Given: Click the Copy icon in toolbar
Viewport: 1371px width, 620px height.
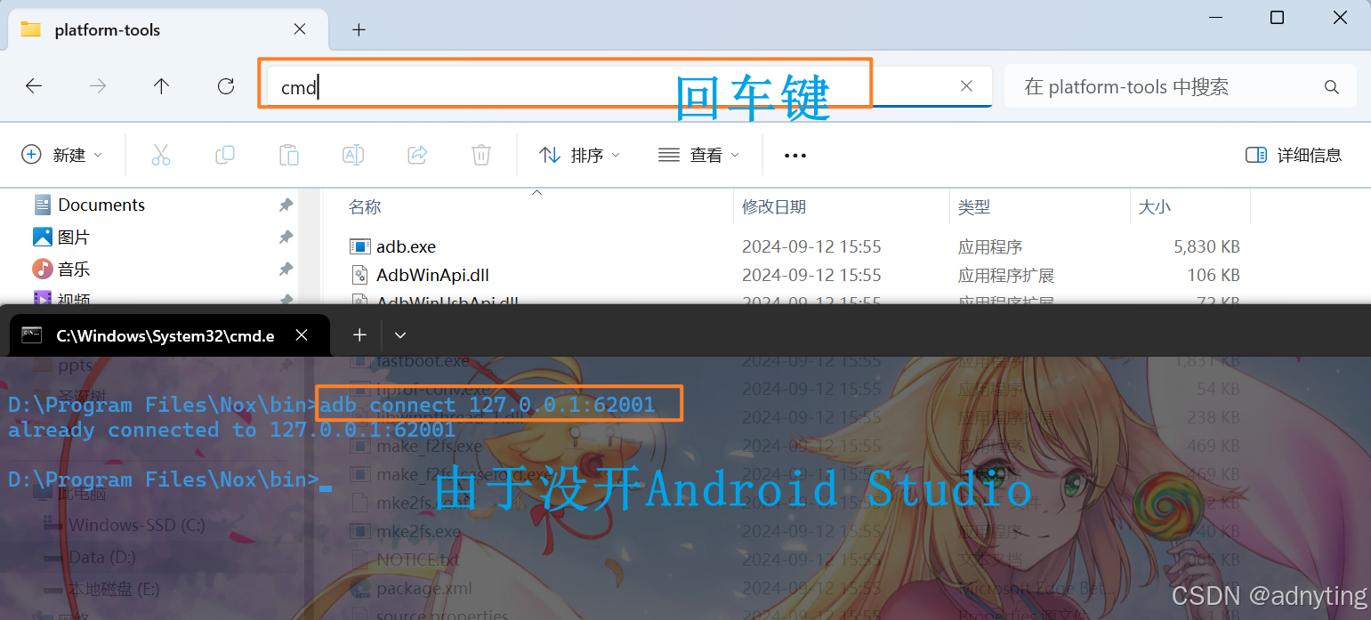Looking at the screenshot, I should 225,155.
